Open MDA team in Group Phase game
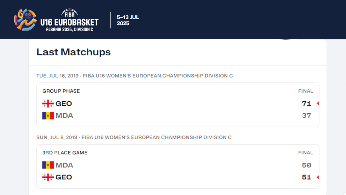 [x=64, y=116]
